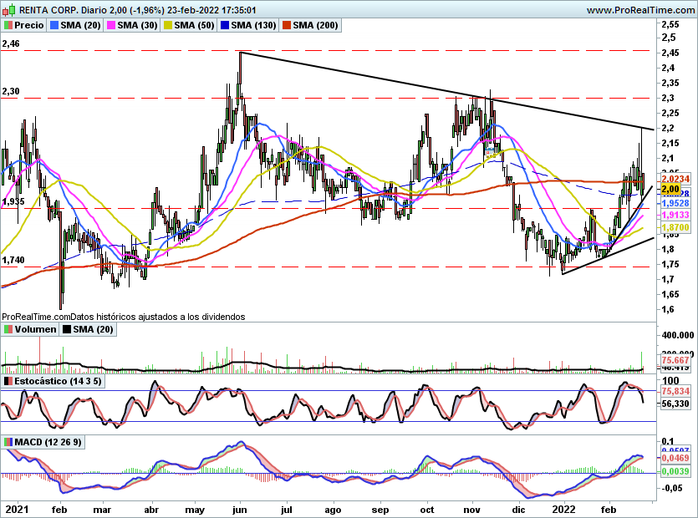The image size is (698, 518).
Task: Click the jun month label
Action: tap(239, 510)
